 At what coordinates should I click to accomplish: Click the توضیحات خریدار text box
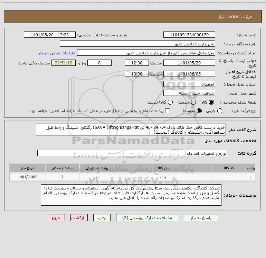click(x=131, y=195)
